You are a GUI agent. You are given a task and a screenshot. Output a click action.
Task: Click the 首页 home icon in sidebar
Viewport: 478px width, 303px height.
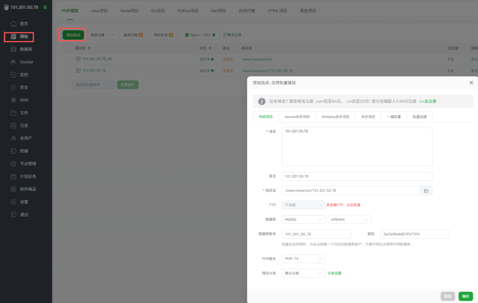14,24
